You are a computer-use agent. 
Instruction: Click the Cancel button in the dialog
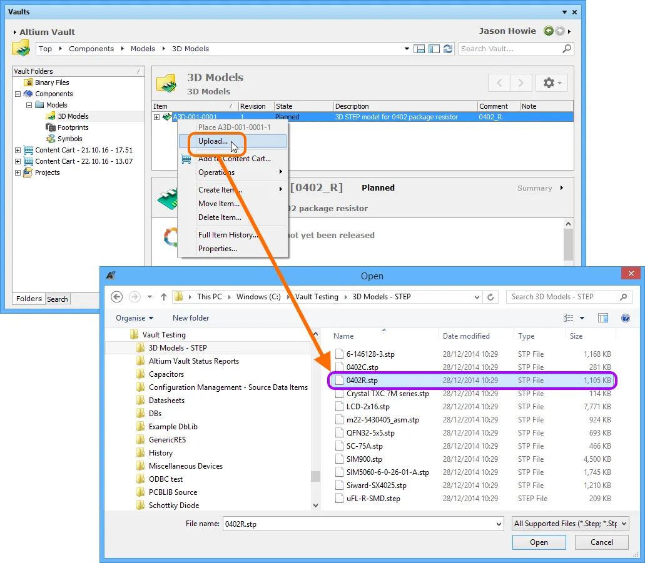pyautogui.click(x=601, y=542)
